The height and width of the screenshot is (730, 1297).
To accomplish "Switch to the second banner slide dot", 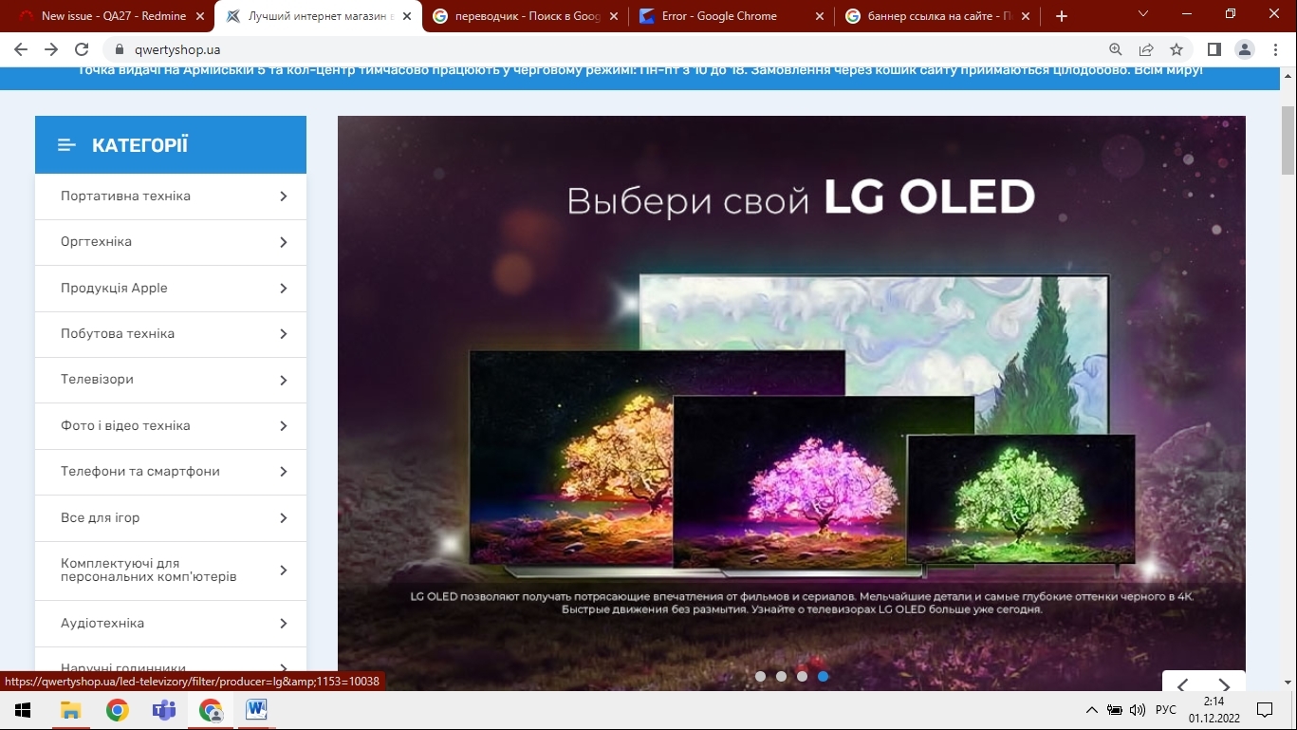I will click(781, 676).
